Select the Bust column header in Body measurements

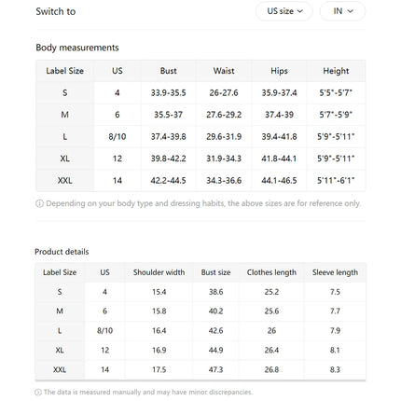[169, 71]
